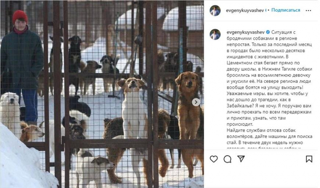The height and width of the screenshot is (188, 320).
Task: Click the blue verified badge in the caption
Action: pyautogui.click(x=268, y=32)
